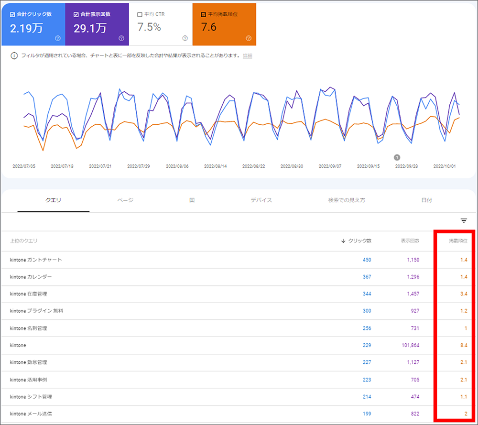The width and height of the screenshot is (478, 425).
Task: Click the 367 clicks value
Action: [367, 277]
